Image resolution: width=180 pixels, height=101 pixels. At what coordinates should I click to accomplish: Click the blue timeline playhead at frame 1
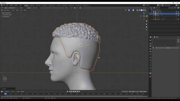click(5, 94)
